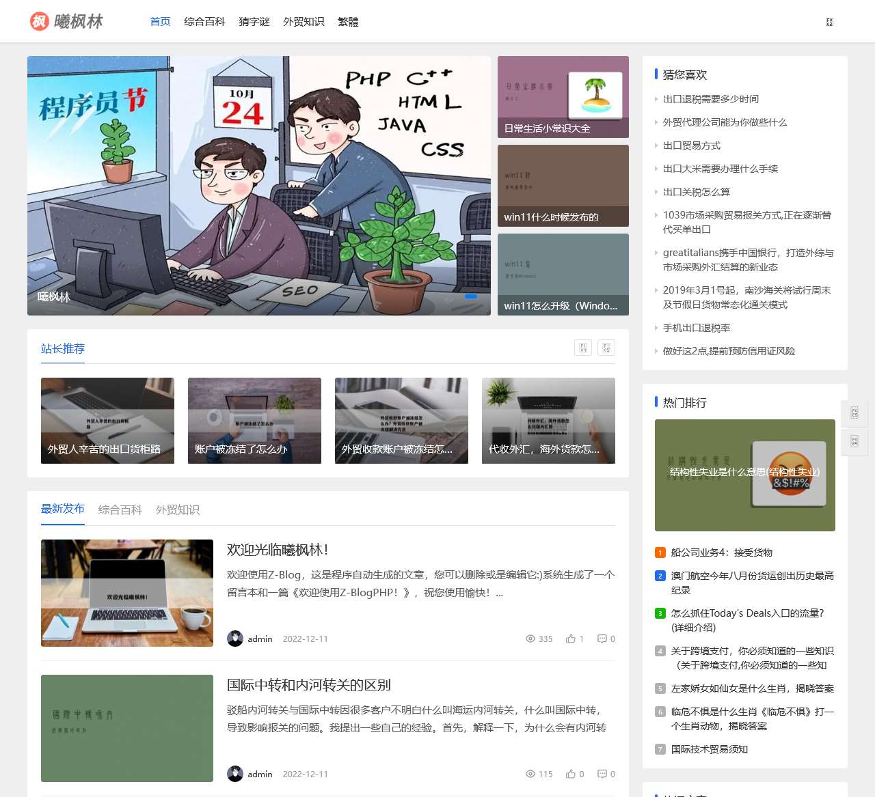This screenshot has height=797, width=875.
Task: Click the eye icon next to 335 views
Action: pos(530,639)
